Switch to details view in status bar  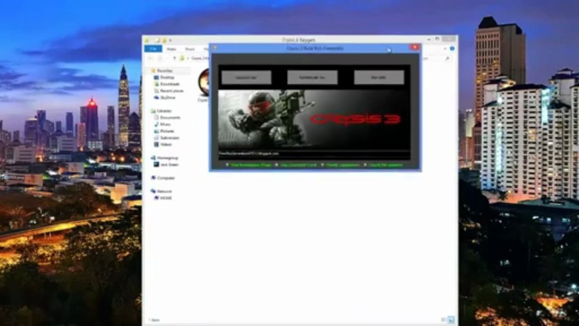coord(444,320)
